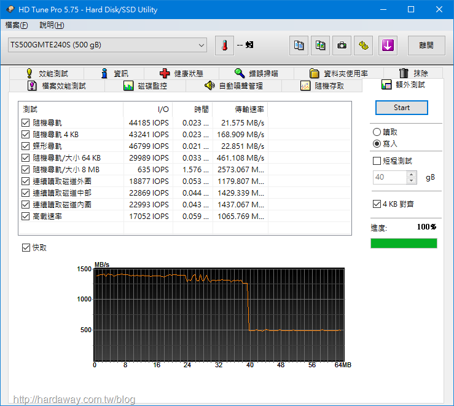Click the 44185 IOPS value

[149, 123]
